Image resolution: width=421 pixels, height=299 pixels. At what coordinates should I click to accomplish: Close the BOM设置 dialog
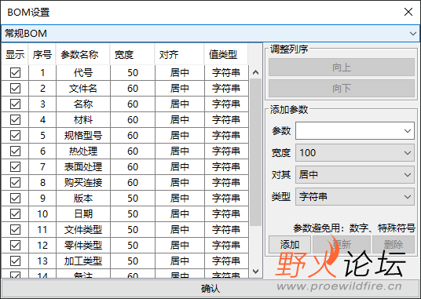(x=408, y=12)
